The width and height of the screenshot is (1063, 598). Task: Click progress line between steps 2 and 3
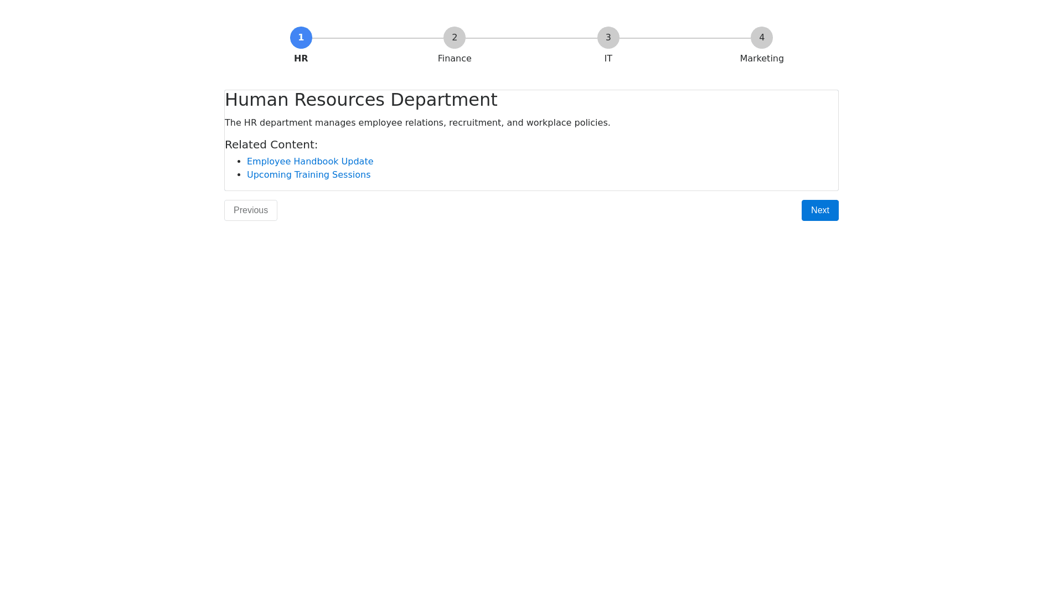pyautogui.click(x=531, y=38)
